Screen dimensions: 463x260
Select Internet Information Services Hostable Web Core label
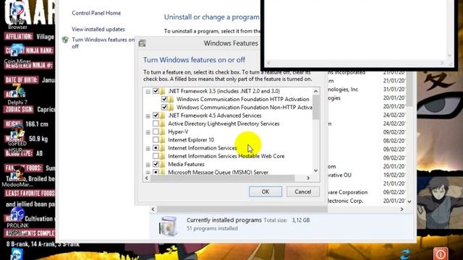226,156
